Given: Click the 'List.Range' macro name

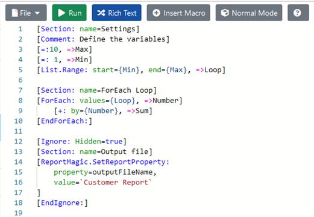Looking at the screenshot, I should (62, 70).
